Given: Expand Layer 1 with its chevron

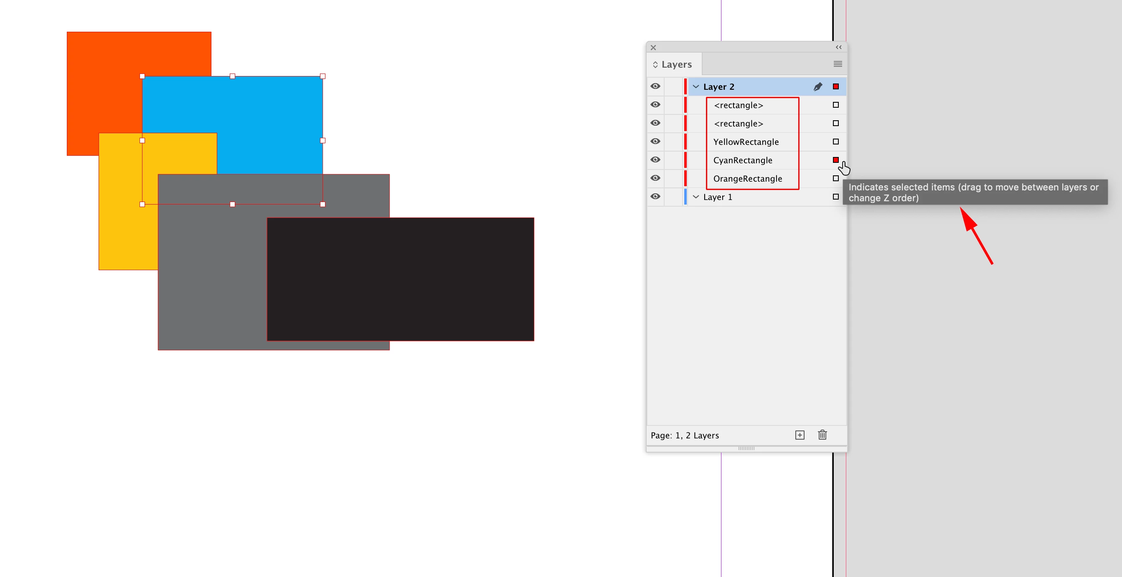Looking at the screenshot, I should (696, 197).
